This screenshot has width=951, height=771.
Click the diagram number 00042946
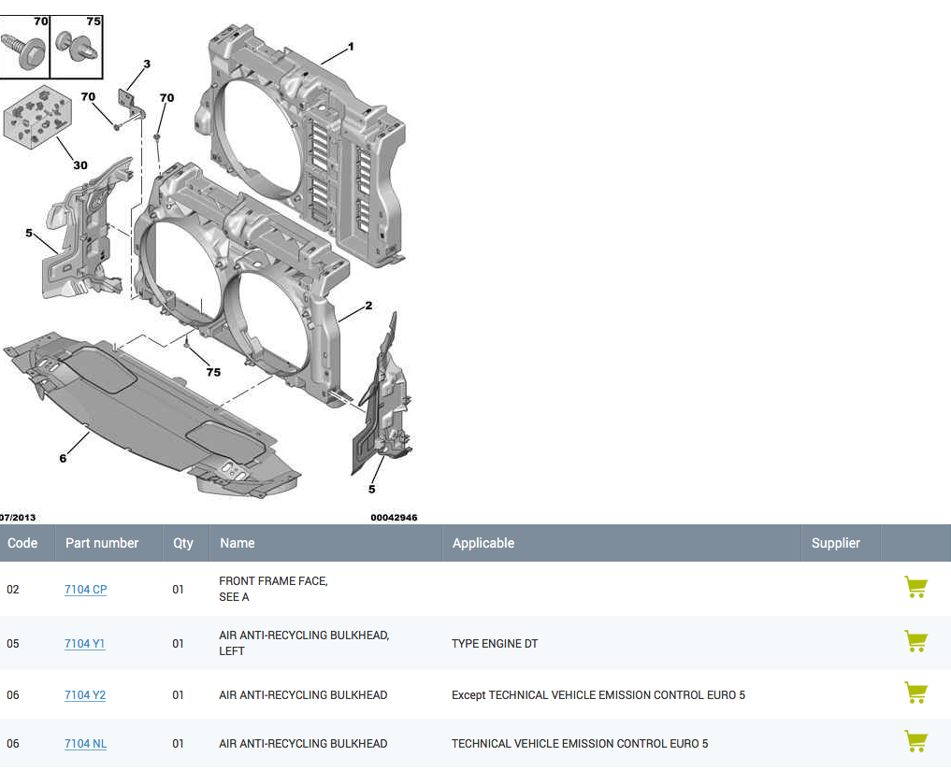[x=394, y=518]
